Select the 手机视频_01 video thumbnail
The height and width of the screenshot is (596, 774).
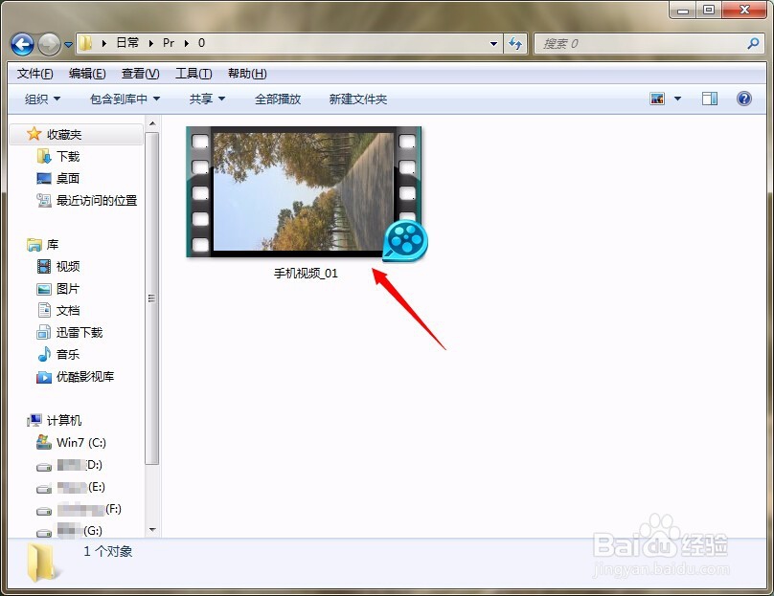click(306, 193)
